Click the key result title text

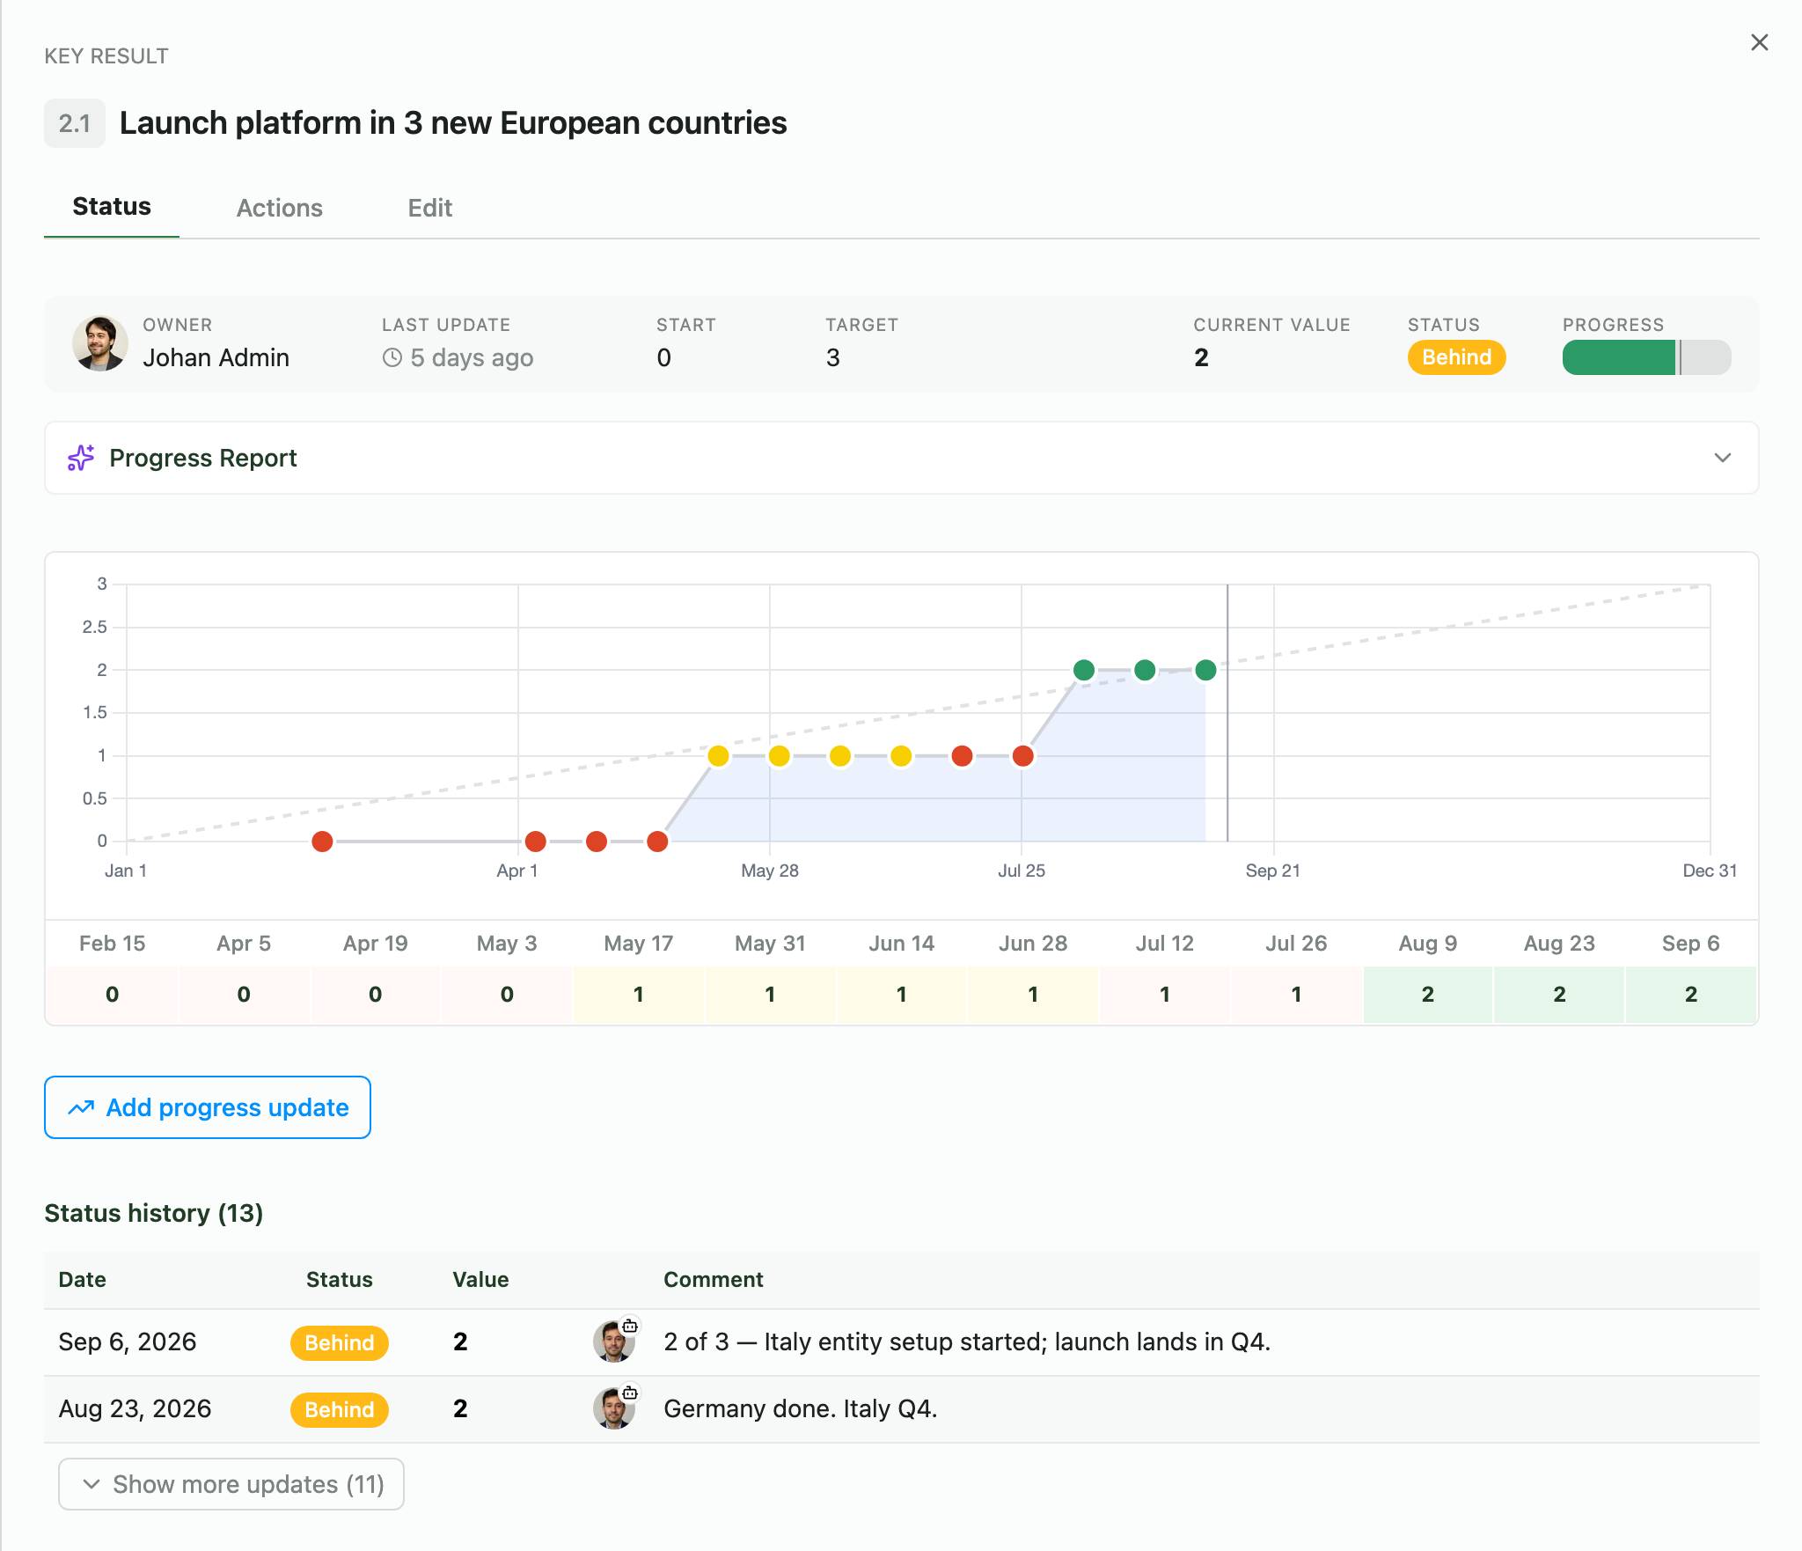click(453, 123)
